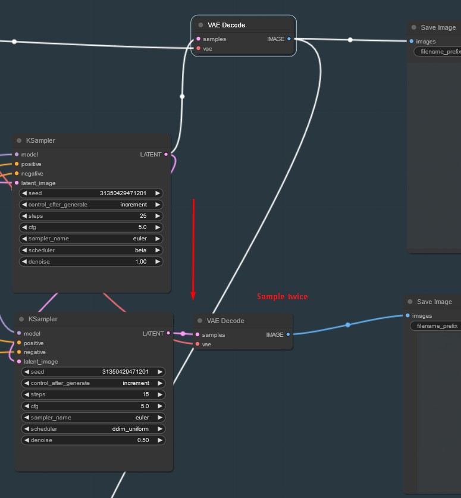Screen dimensions: 461x498
Task: Decrease cfg in the upper KSampler
Action: 24,227
